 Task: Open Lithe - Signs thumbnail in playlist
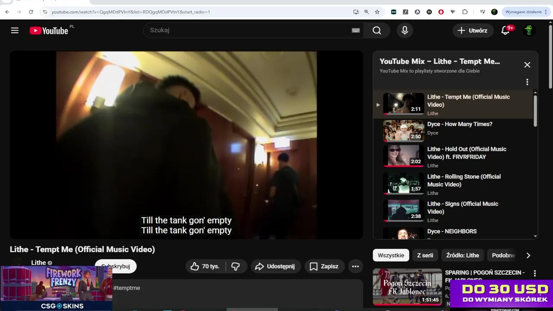[404, 211]
